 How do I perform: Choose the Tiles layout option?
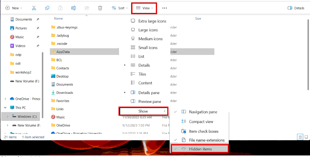142,74
